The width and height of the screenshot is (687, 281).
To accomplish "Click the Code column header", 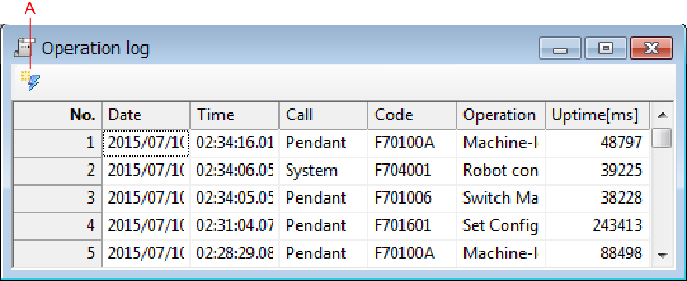I will (x=412, y=115).
